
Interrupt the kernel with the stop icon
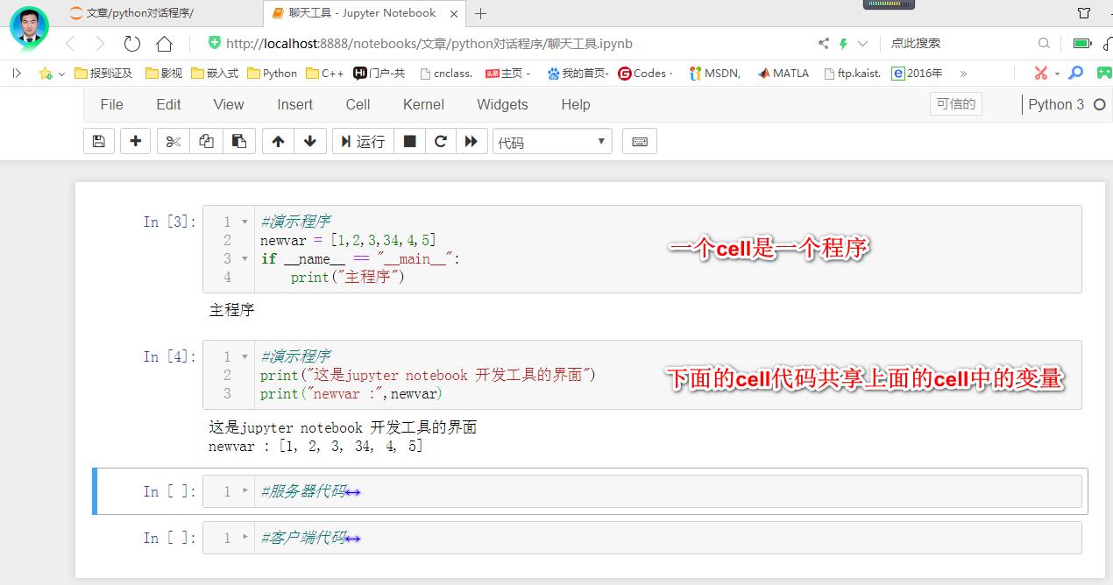(x=409, y=141)
